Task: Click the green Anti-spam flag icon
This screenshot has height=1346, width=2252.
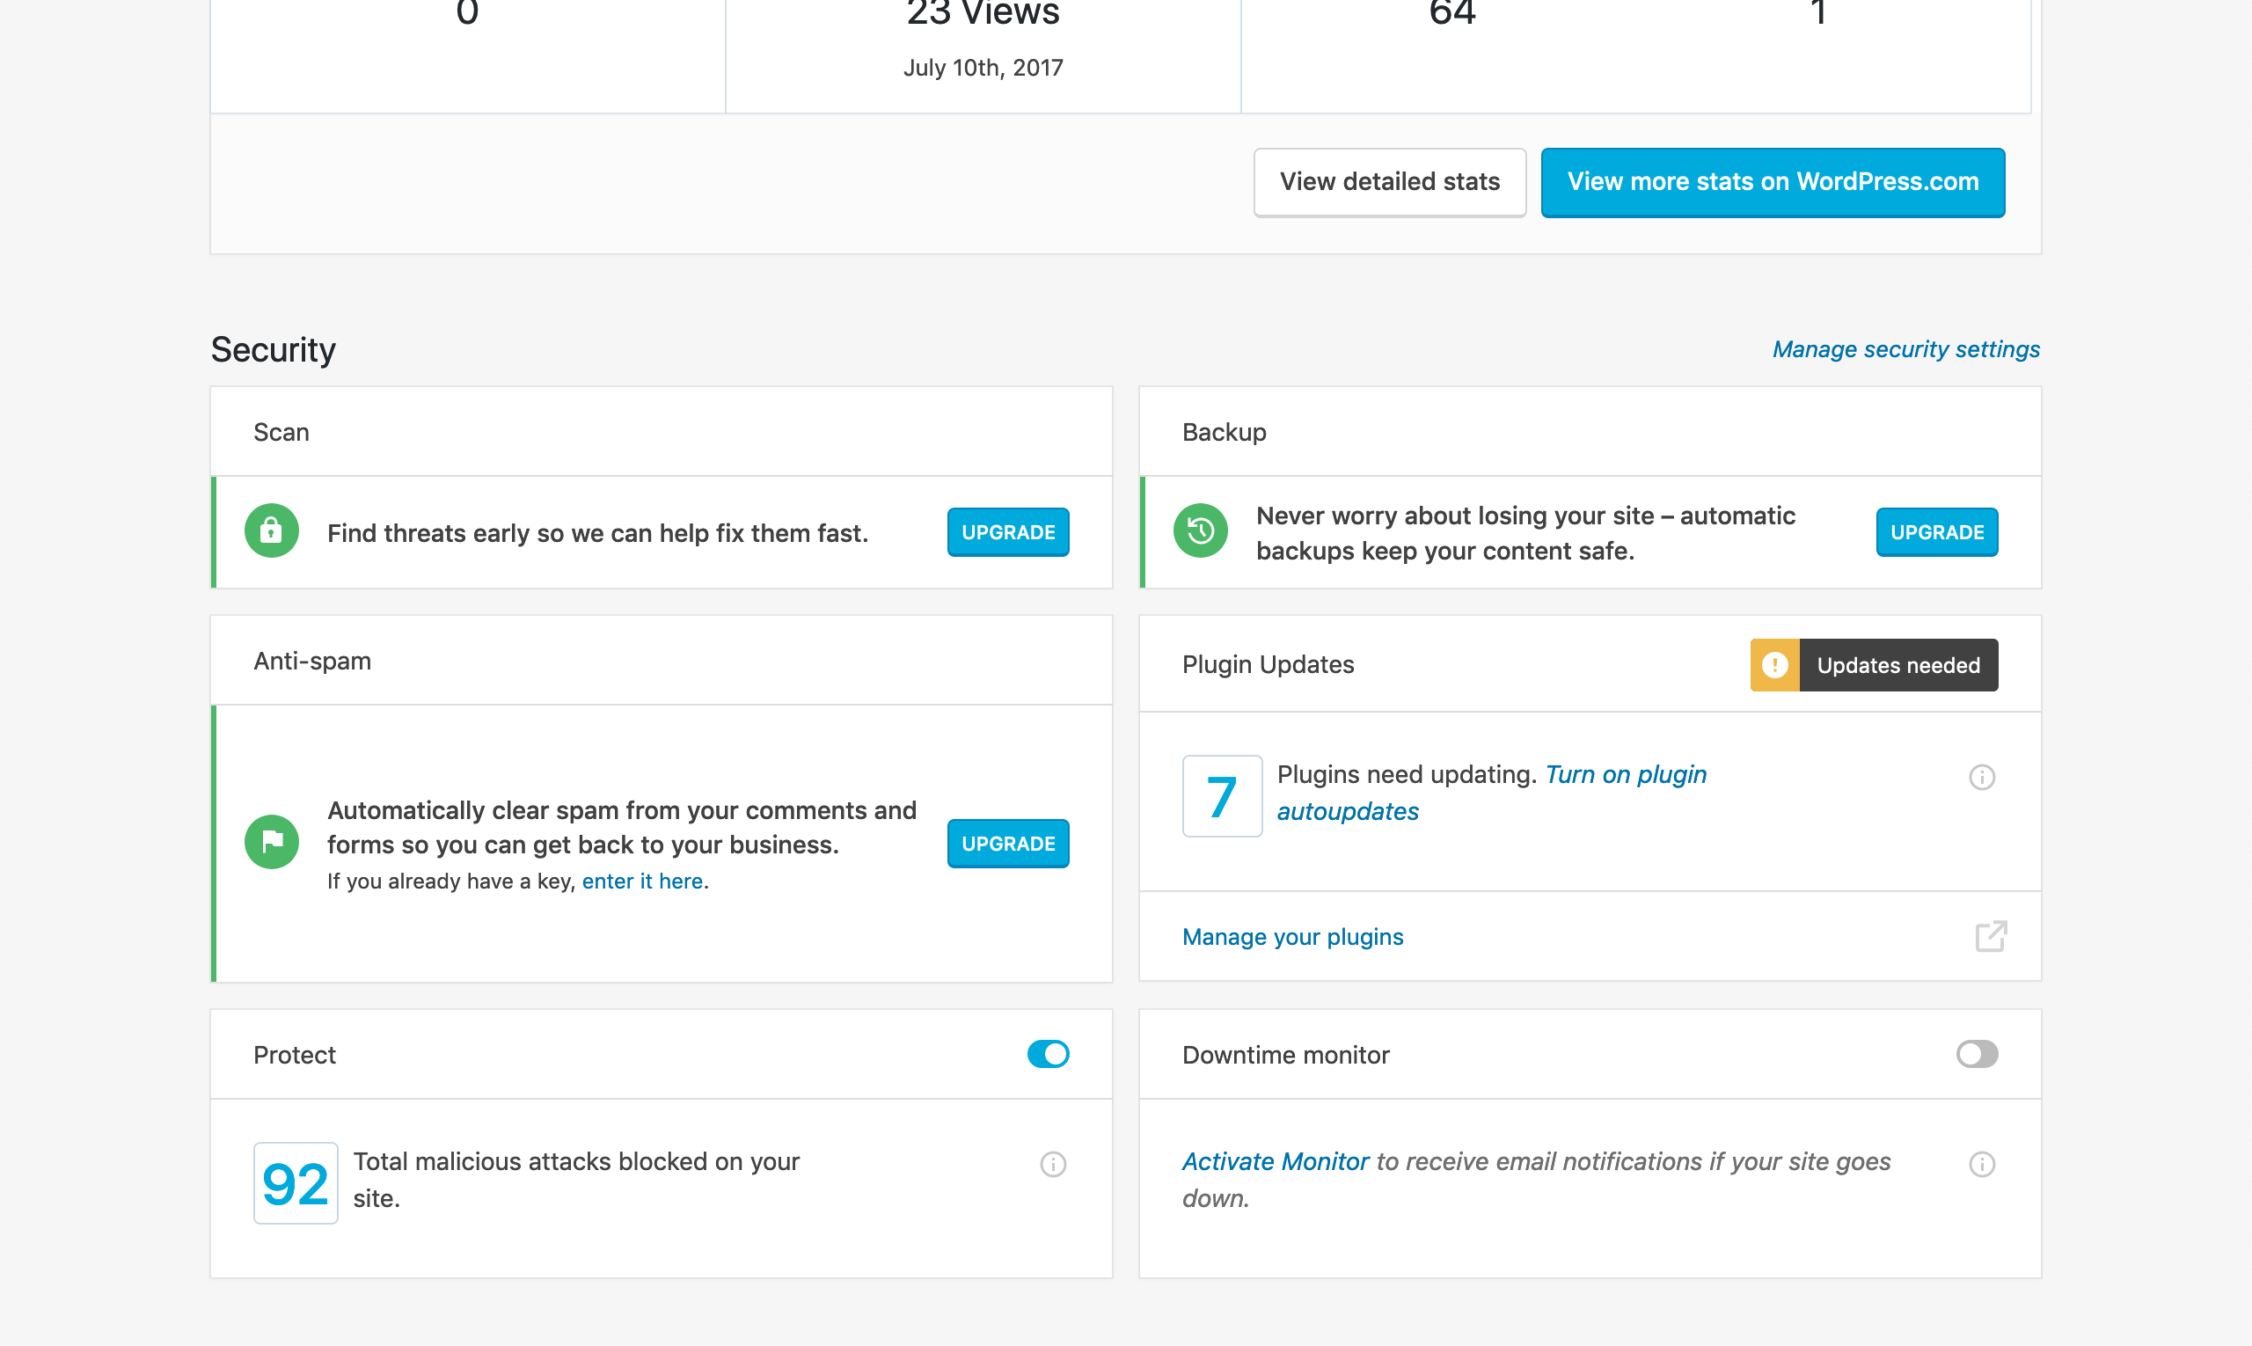Action: [x=271, y=843]
